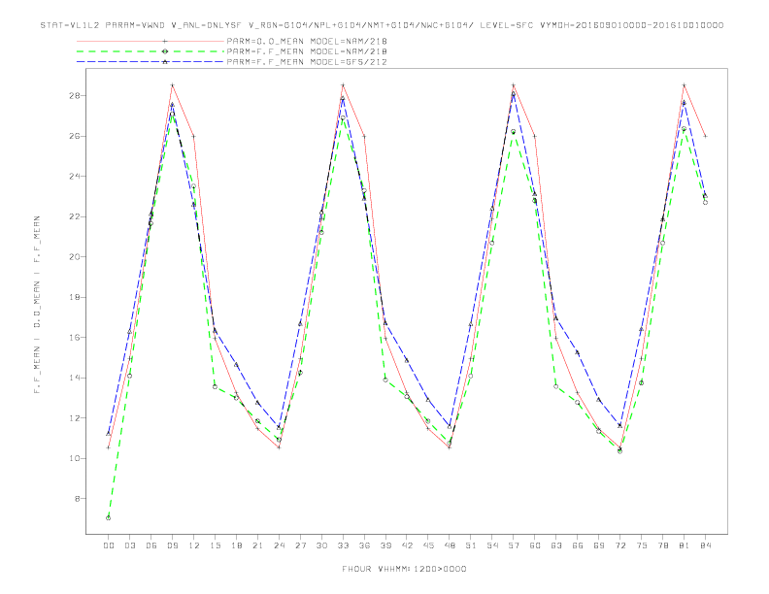Click y-axis tick label 28
The image size is (769, 594).
(74, 95)
